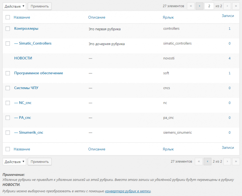This screenshot has height=196, width=242.
Task: Tick the Системы ЧПУ row checkbox
Action: (8, 88)
